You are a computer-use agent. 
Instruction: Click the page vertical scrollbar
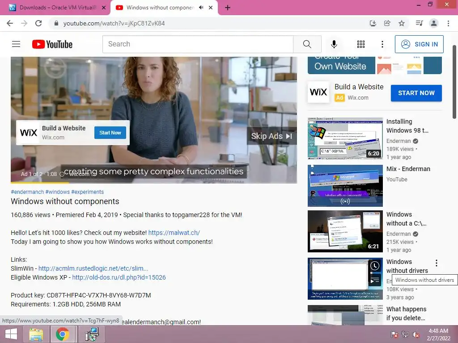(454, 82)
